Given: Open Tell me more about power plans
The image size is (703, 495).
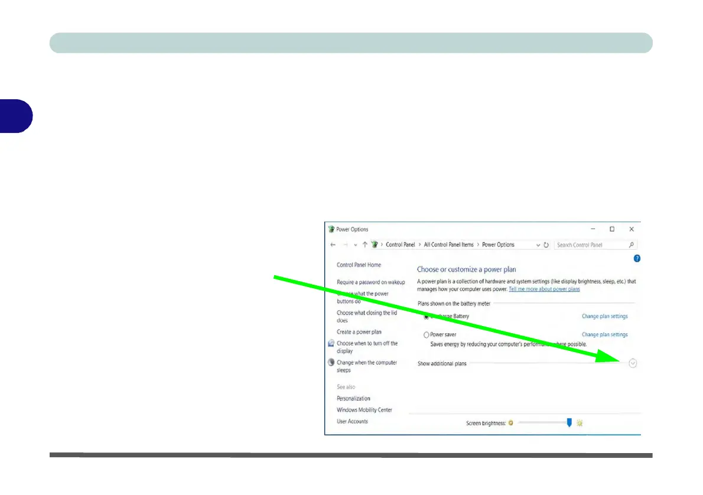Looking at the screenshot, I should pyautogui.click(x=544, y=289).
